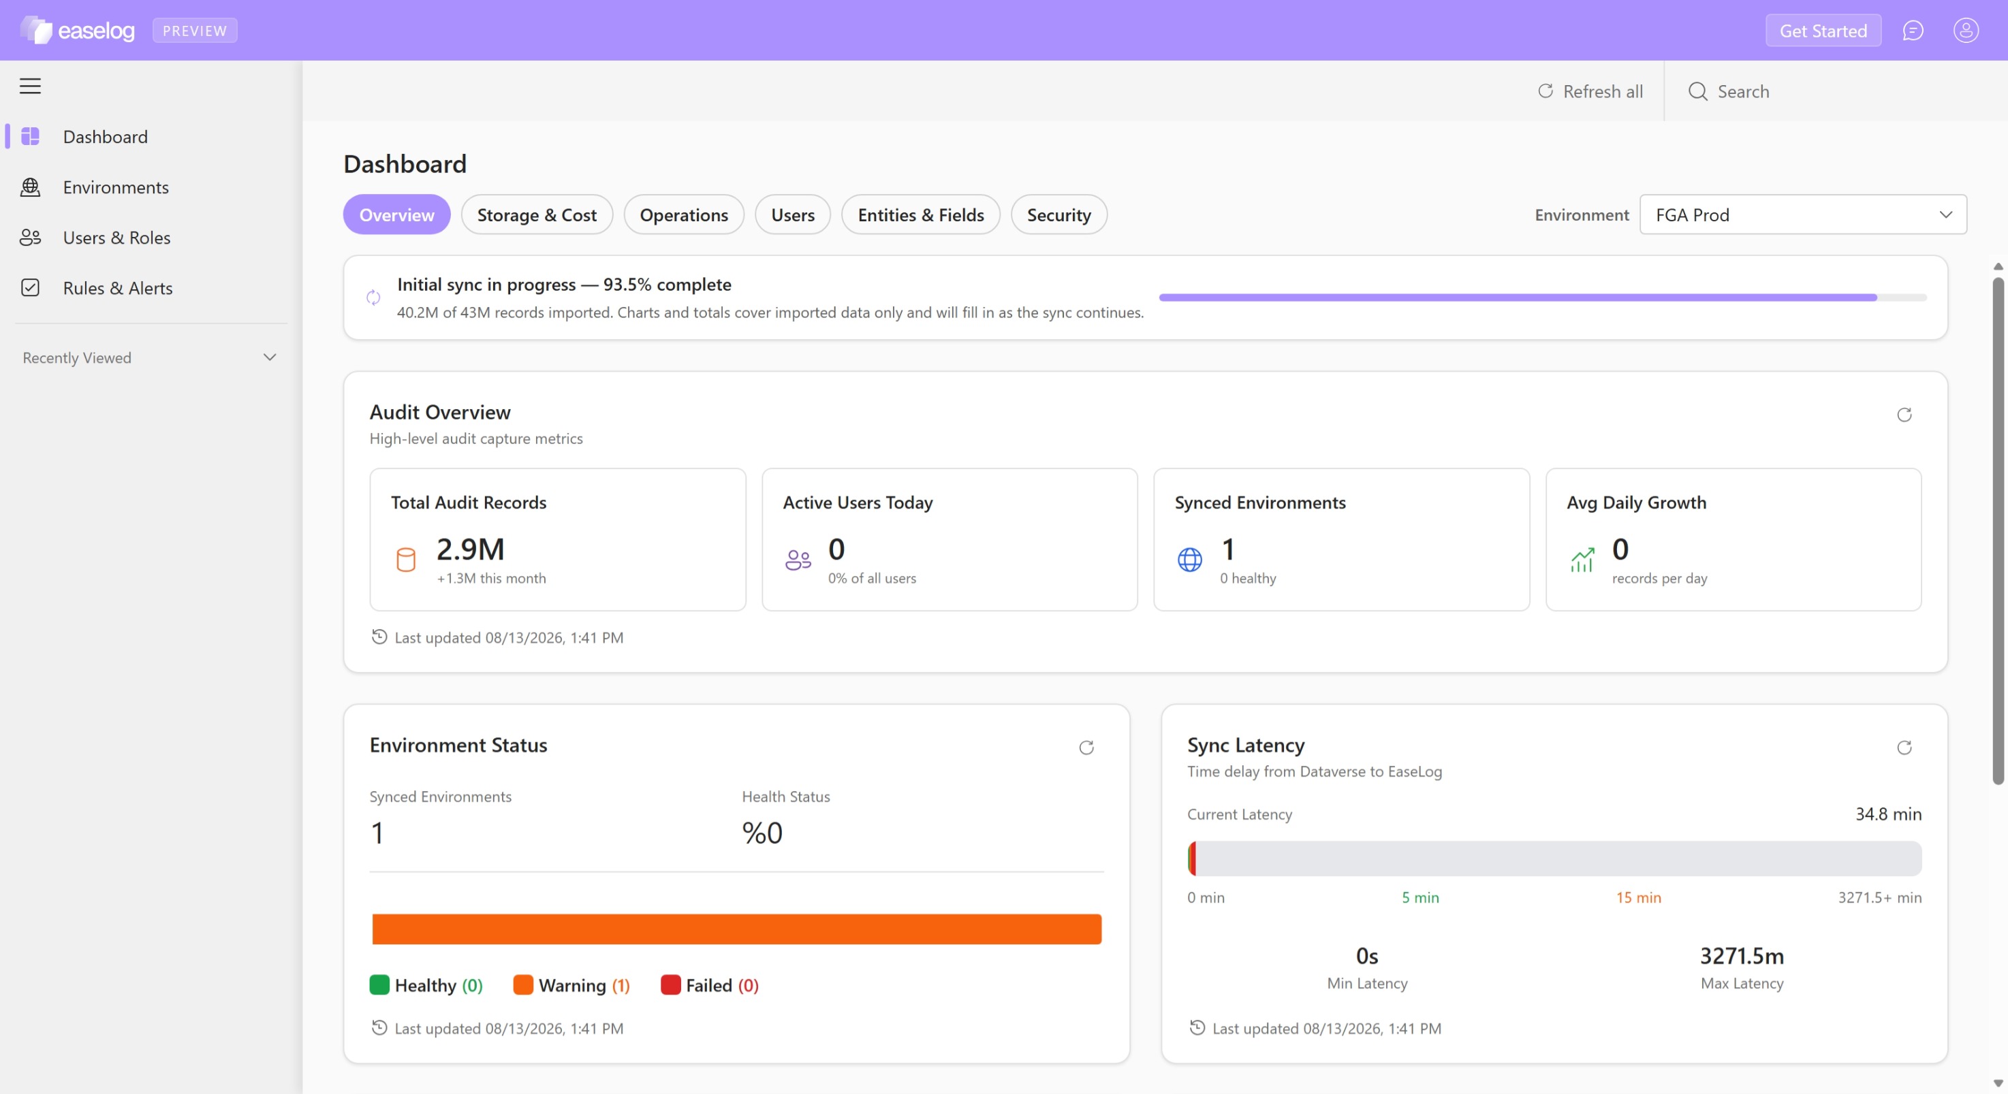Click the Sync Latency last updated clock icon
Image resolution: width=2008 pixels, height=1094 pixels.
(x=1197, y=1028)
